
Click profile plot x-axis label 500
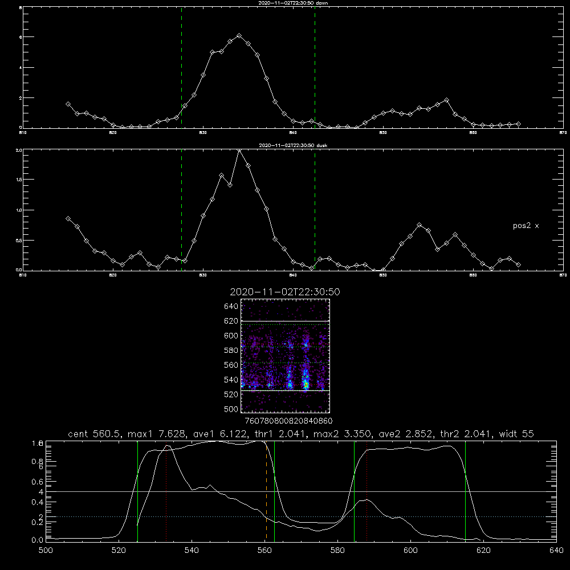46,551
